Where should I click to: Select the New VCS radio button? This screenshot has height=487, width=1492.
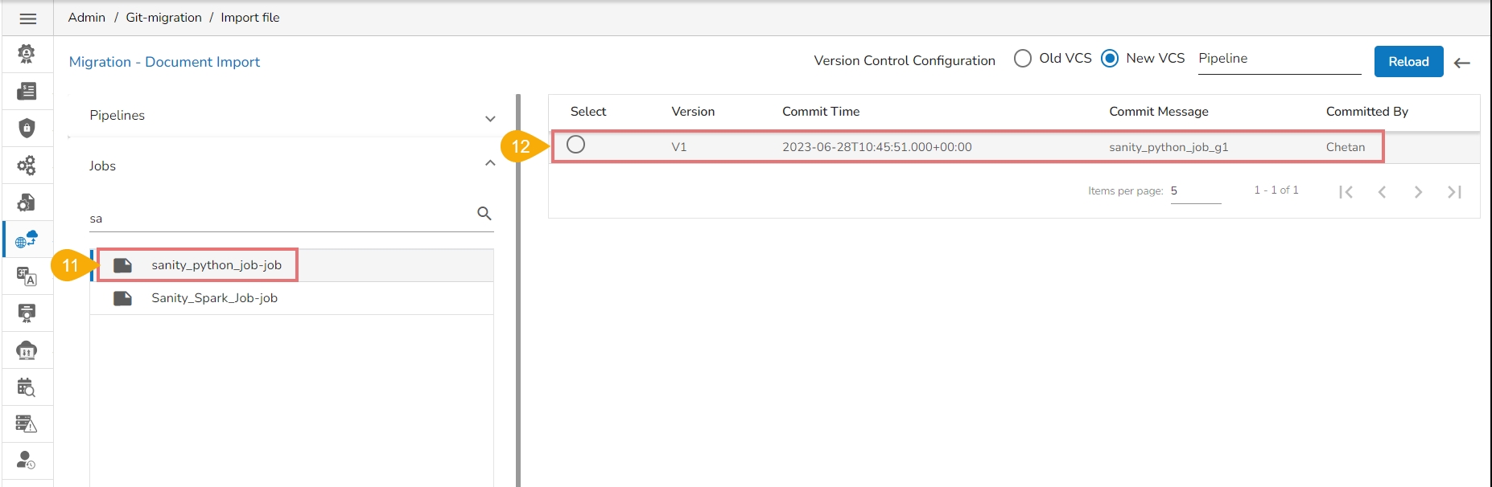point(1110,59)
